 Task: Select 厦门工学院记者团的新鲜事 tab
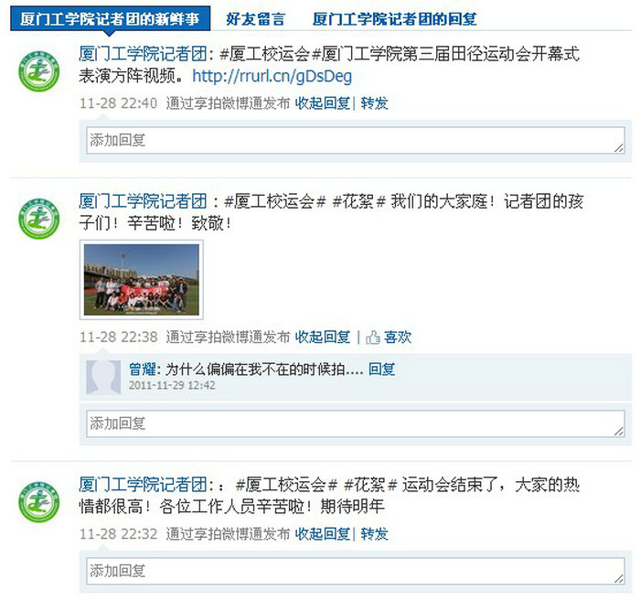(111, 18)
